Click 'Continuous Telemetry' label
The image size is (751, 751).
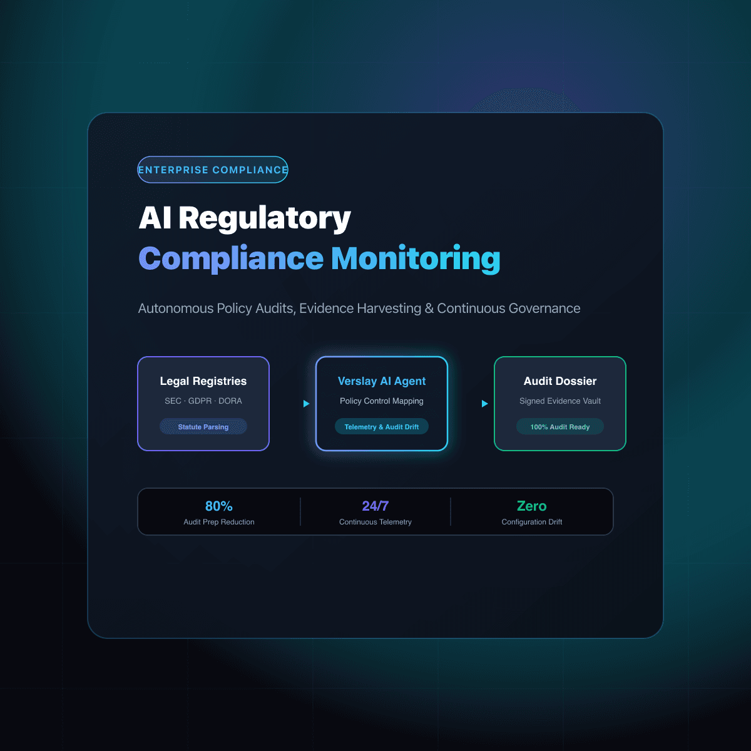pos(375,522)
